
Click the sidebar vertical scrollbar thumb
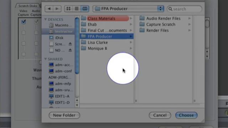[77, 46]
